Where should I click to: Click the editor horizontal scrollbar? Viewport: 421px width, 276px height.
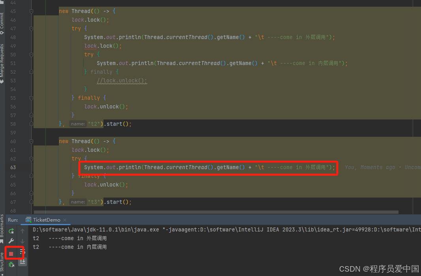(216, 212)
